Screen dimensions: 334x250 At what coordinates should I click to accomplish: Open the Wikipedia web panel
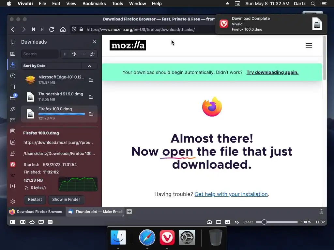coord(13,175)
